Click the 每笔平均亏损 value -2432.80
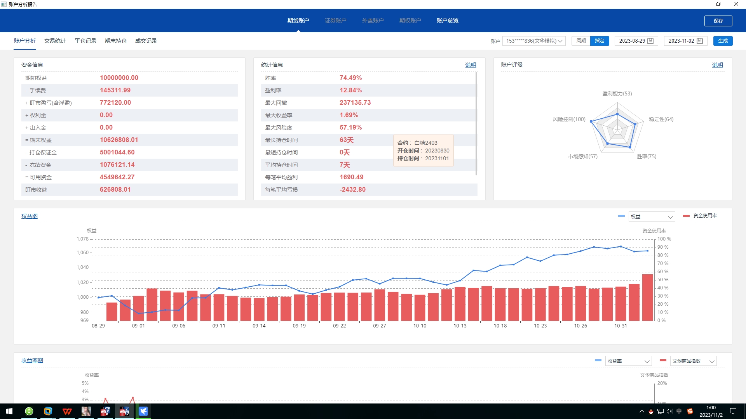Screen dimensions: 746x419 [x=352, y=189]
